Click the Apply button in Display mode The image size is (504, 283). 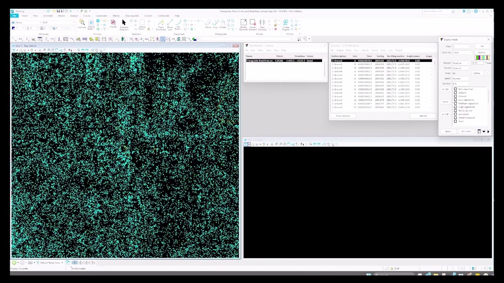(448, 132)
